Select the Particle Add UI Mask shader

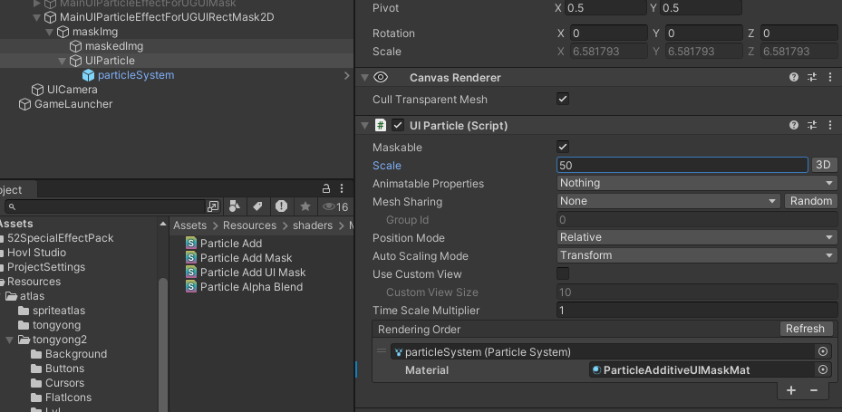pyautogui.click(x=252, y=273)
